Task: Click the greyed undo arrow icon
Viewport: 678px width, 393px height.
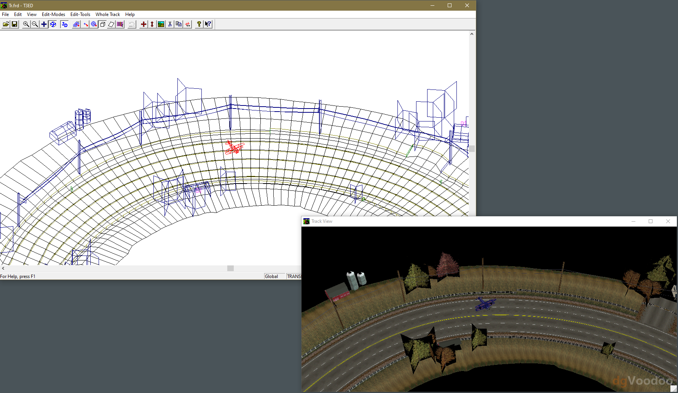Action: coord(132,24)
